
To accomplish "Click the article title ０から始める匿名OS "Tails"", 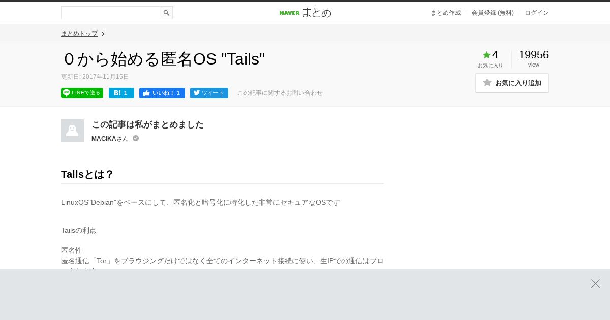I will (163, 59).
